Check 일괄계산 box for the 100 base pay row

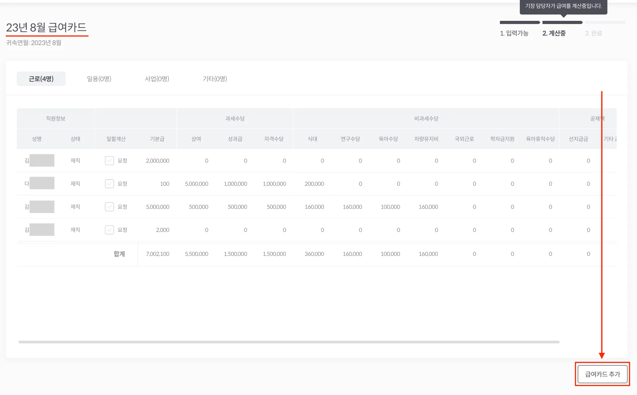click(109, 184)
